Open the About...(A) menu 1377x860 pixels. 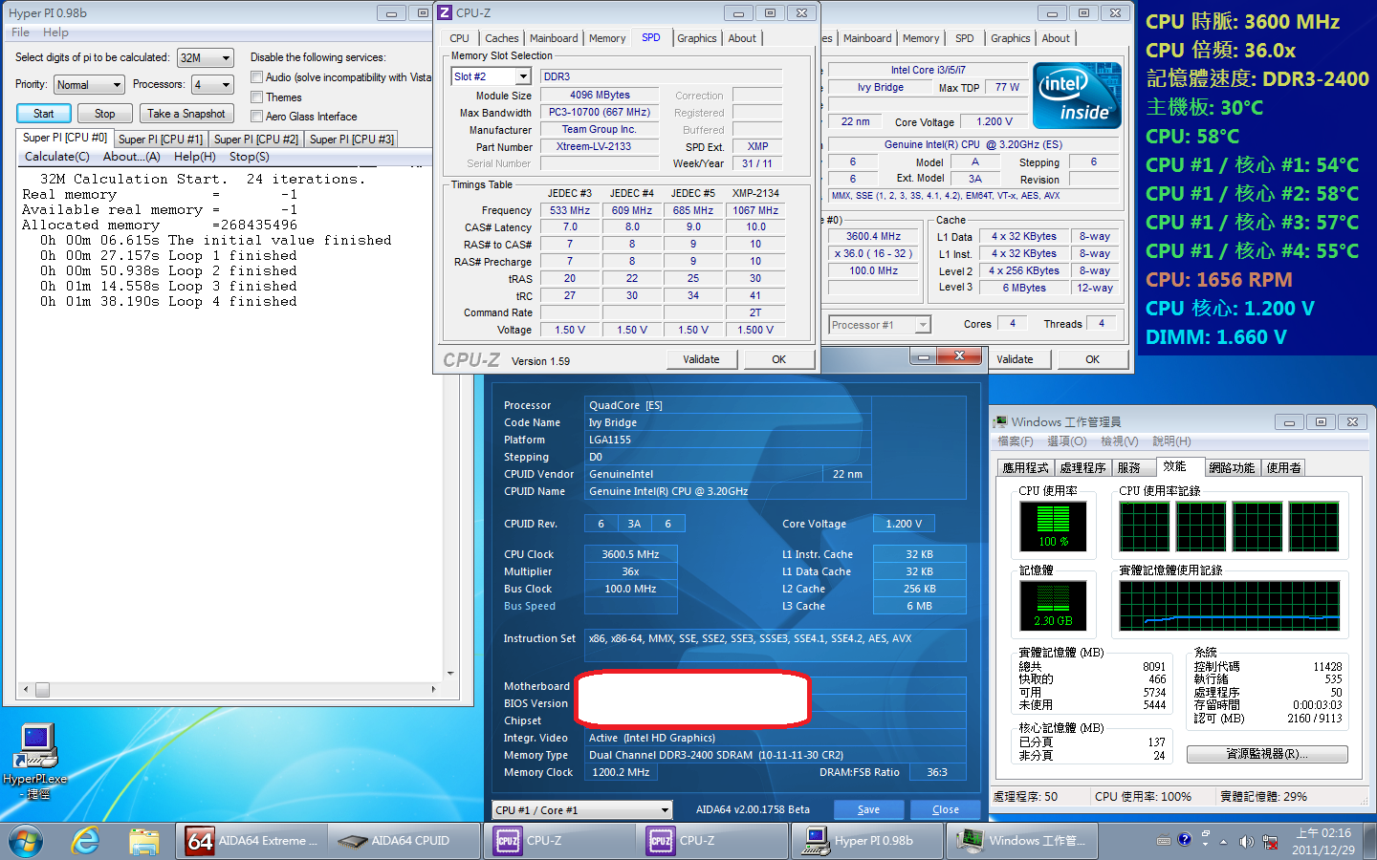(132, 157)
